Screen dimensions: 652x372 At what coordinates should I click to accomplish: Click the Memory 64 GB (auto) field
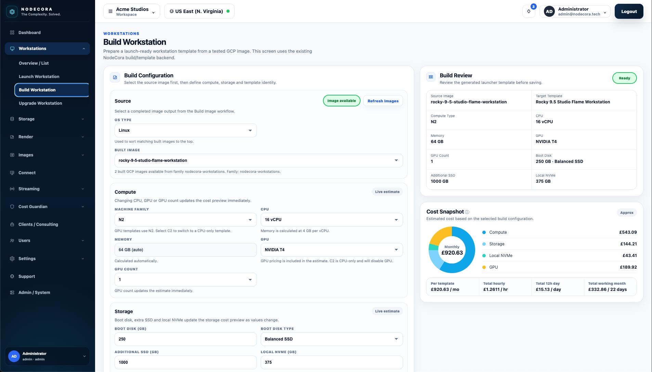[186, 250]
